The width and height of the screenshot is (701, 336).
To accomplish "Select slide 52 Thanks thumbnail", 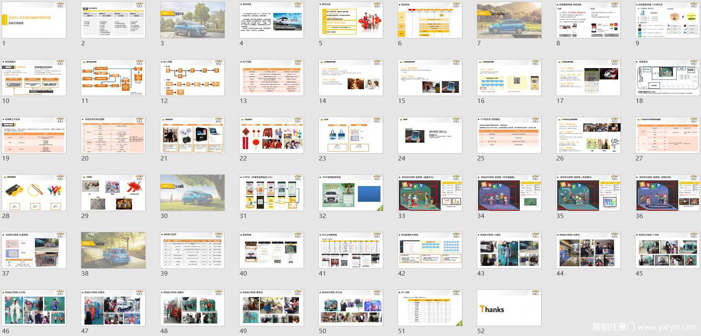I will coord(509,308).
